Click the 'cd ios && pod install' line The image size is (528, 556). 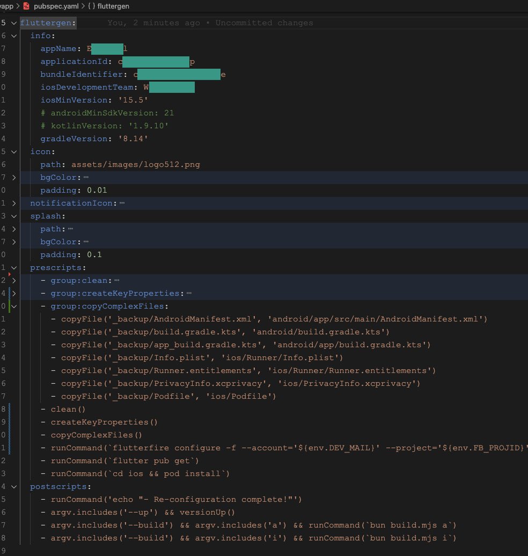coord(135,474)
